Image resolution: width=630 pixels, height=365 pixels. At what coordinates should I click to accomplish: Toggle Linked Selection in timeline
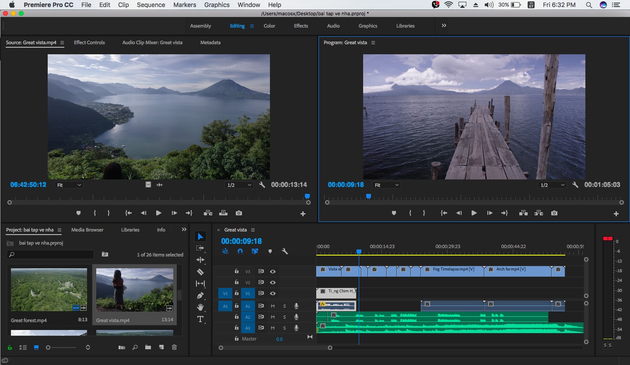(255, 251)
